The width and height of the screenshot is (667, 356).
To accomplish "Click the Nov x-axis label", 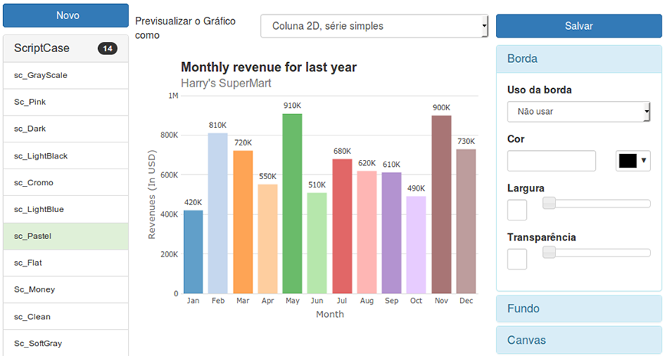I will pos(441,301).
